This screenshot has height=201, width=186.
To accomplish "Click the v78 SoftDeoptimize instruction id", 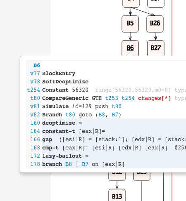I will click(35, 82).
